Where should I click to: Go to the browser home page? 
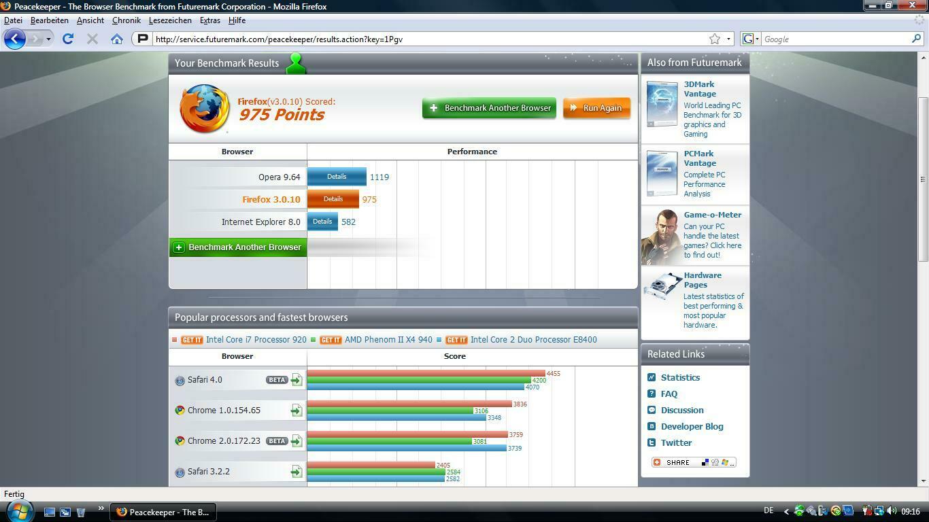(x=117, y=39)
